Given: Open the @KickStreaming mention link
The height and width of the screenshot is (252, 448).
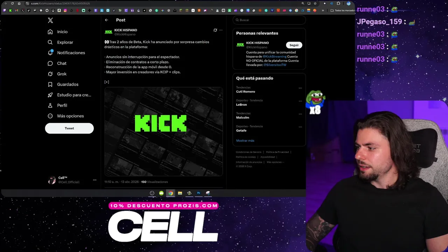Looking at the screenshot, I should point(274,56).
